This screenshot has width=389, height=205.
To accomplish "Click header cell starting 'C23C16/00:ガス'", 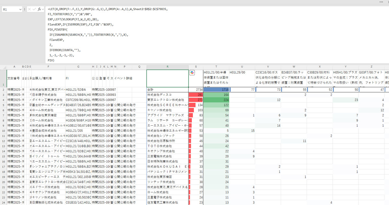I will click(268, 78).
